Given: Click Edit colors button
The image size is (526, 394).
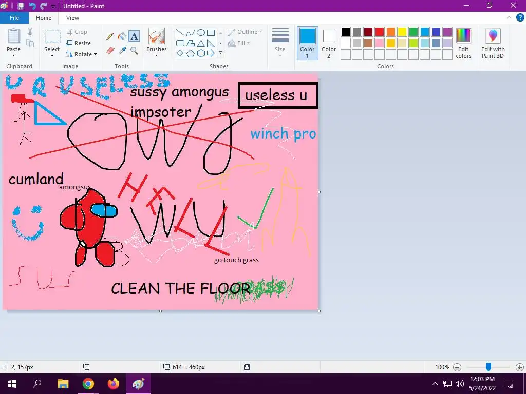Looking at the screenshot, I should coord(464,44).
